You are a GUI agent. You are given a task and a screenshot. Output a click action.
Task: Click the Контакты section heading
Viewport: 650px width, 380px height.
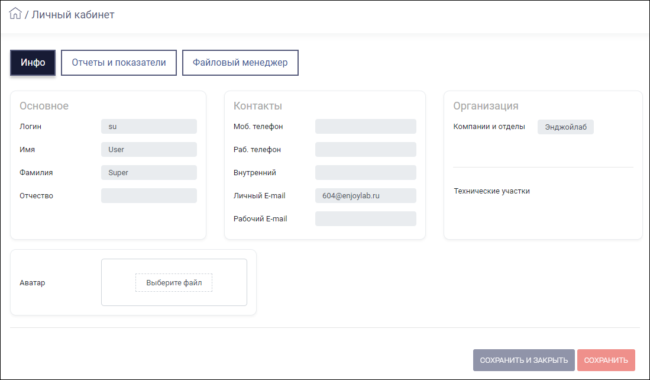[x=258, y=106]
